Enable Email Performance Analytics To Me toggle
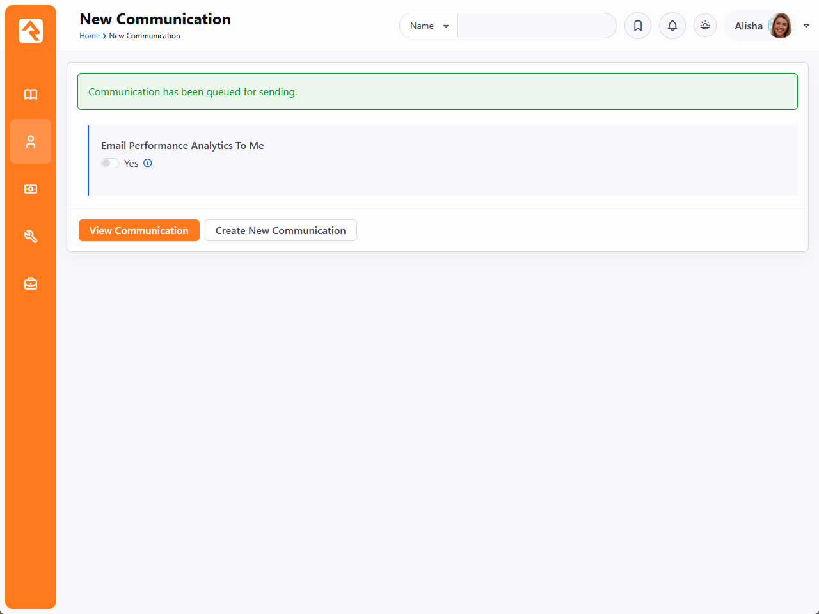This screenshot has width=819, height=614. coord(110,163)
